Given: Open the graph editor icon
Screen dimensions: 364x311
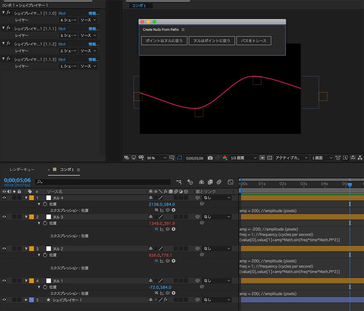Looking at the screenshot, I should tap(230, 182).
